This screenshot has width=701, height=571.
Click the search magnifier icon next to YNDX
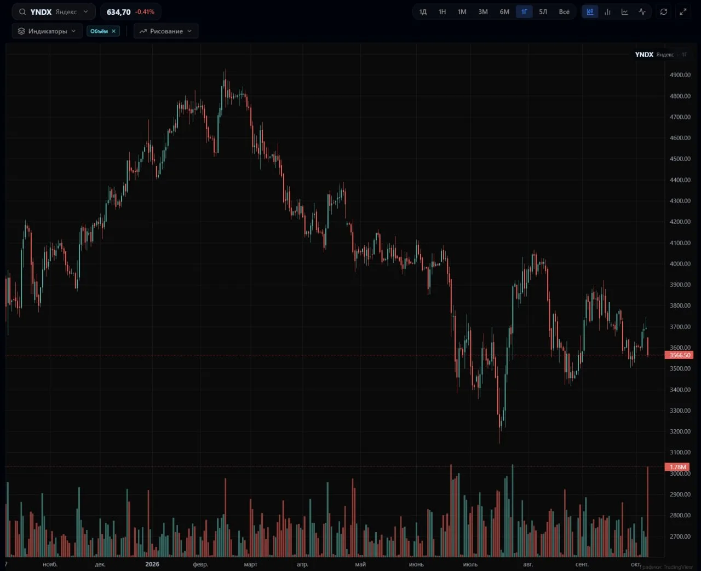tap(22, 11)
